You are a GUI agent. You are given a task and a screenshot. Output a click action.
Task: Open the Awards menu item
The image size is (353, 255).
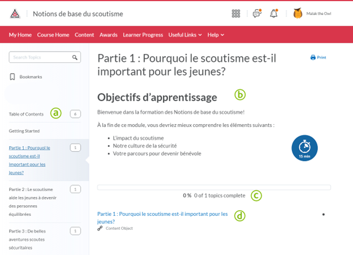(x=108, y=35)
